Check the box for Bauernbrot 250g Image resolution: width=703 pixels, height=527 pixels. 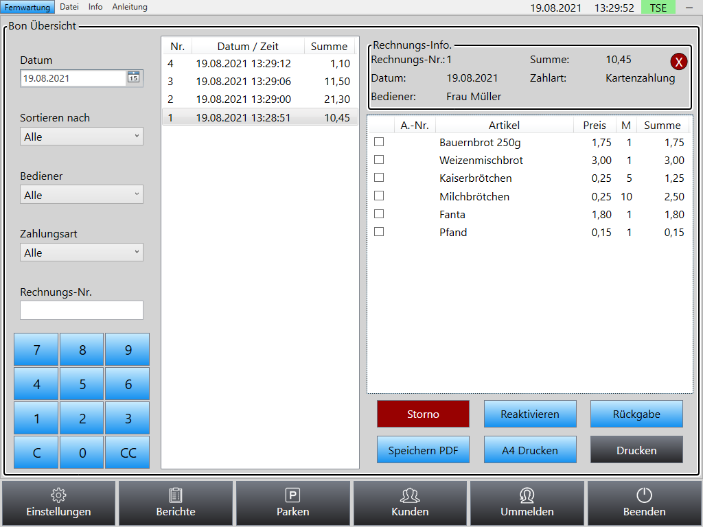pos(379,141)
